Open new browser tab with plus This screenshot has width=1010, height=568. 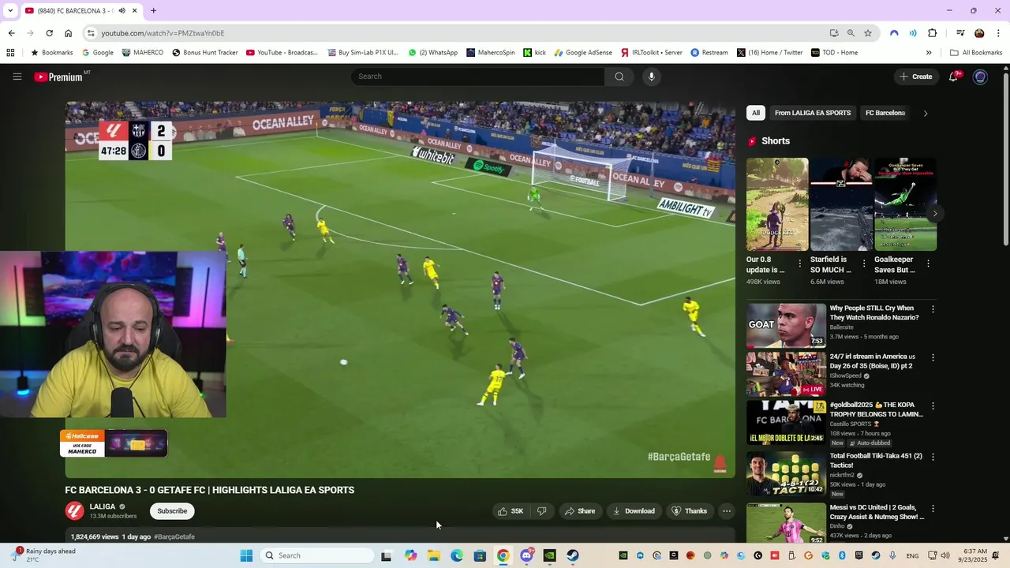[153, 11]
